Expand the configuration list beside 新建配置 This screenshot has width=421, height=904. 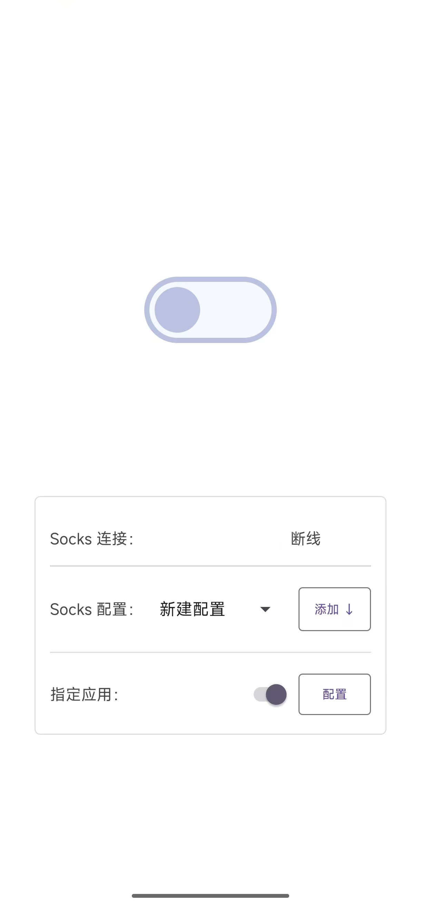pyautogui.click(x=265, y=609)
